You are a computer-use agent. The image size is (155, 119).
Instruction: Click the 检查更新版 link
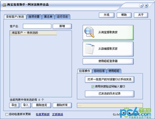[43, 114]
